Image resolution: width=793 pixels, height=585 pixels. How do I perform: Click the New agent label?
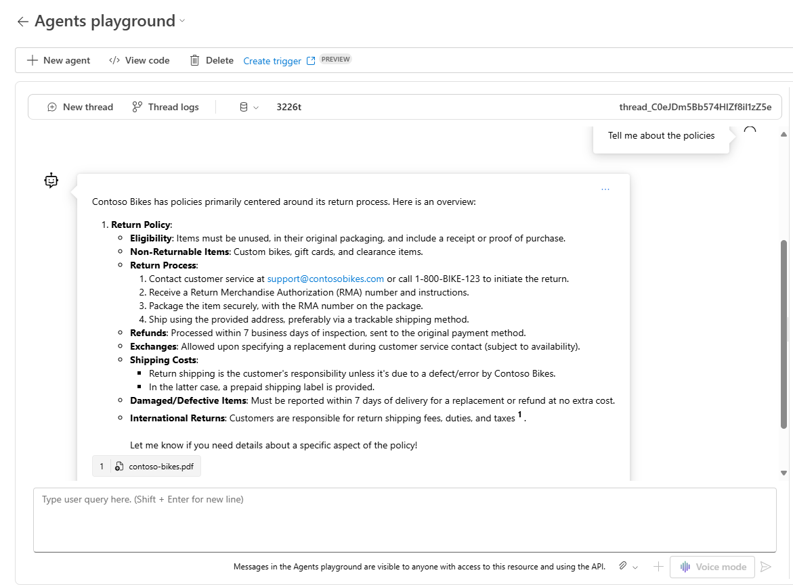coord(67,60)
